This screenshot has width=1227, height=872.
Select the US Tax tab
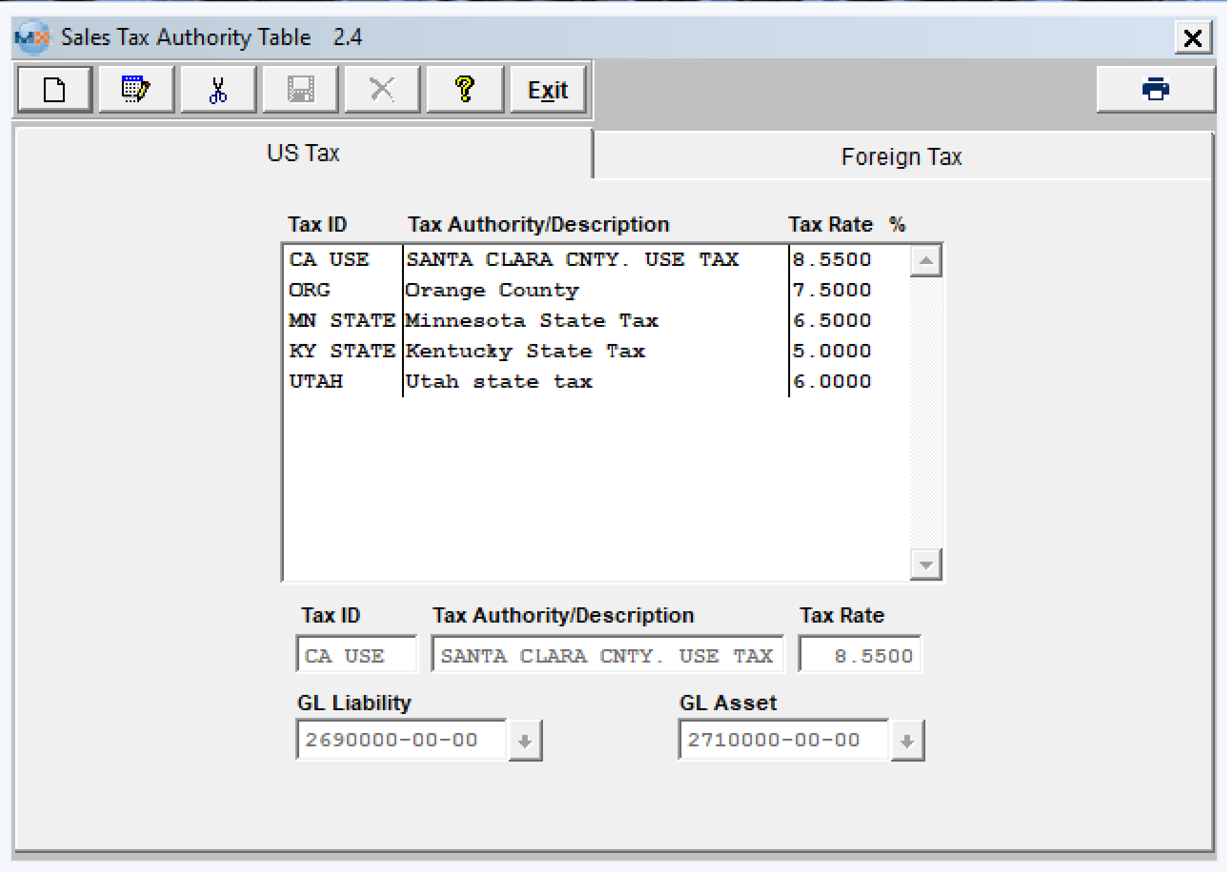click(x=303, y=153)
